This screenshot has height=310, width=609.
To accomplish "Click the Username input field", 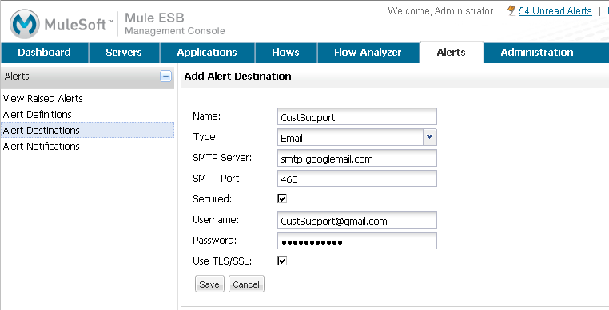I will point(357,220).
